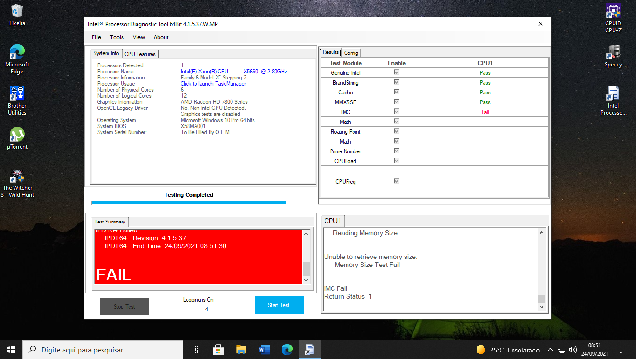Select the CPU1 log tab
Image resolution: width=636 pixels, height=359 pixels.
click(333, 221)
